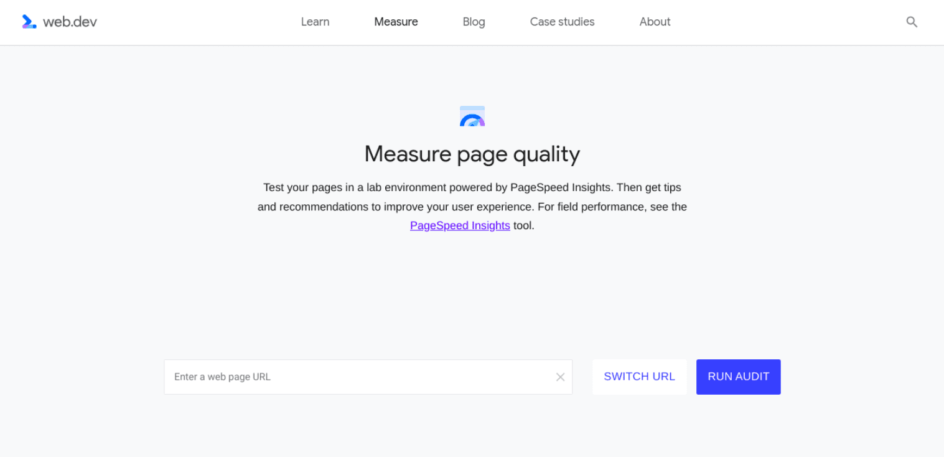
Task: Click the placeholder text in the URL box
Action: point(222,377)
